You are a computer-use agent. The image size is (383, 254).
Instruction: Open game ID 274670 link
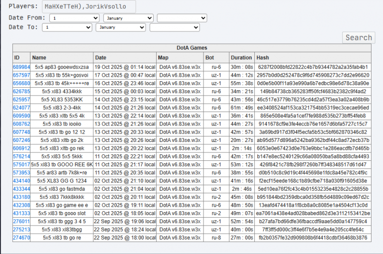[21, 238]
